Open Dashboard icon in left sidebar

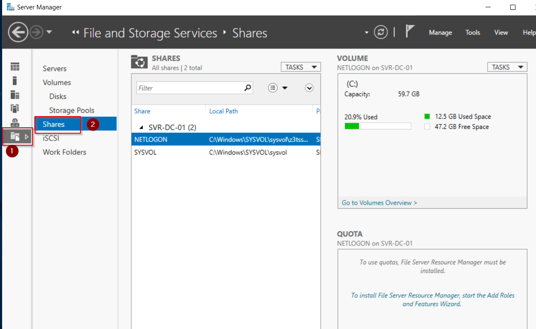[x=15, y=67]
